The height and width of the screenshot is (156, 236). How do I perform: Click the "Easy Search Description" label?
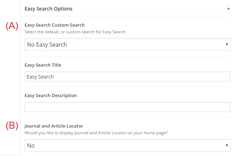[50, 95]
